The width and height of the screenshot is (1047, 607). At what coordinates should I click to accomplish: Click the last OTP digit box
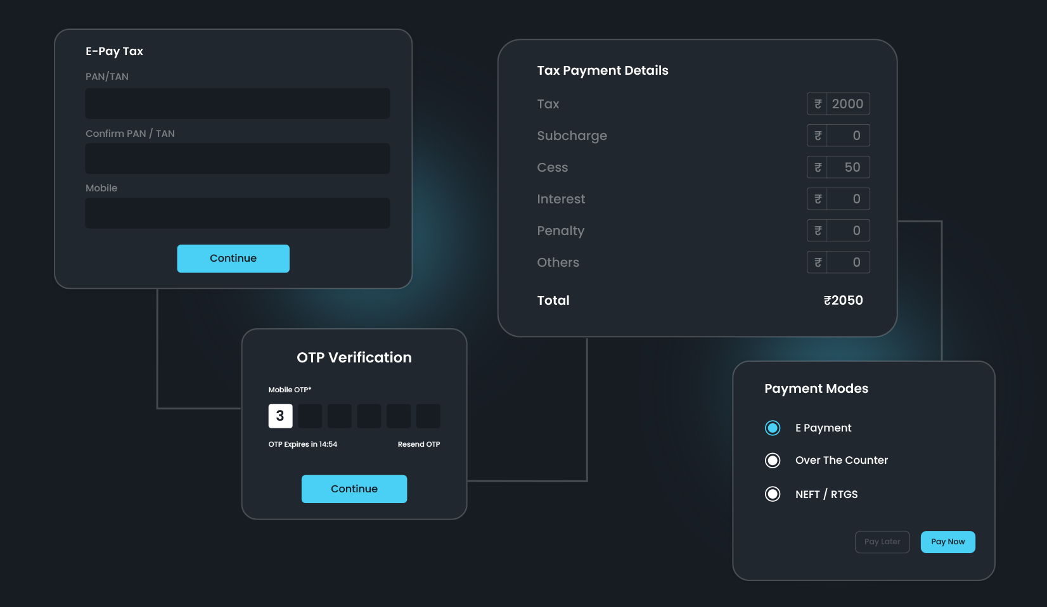pyautogui.click(x=428, y=416)
